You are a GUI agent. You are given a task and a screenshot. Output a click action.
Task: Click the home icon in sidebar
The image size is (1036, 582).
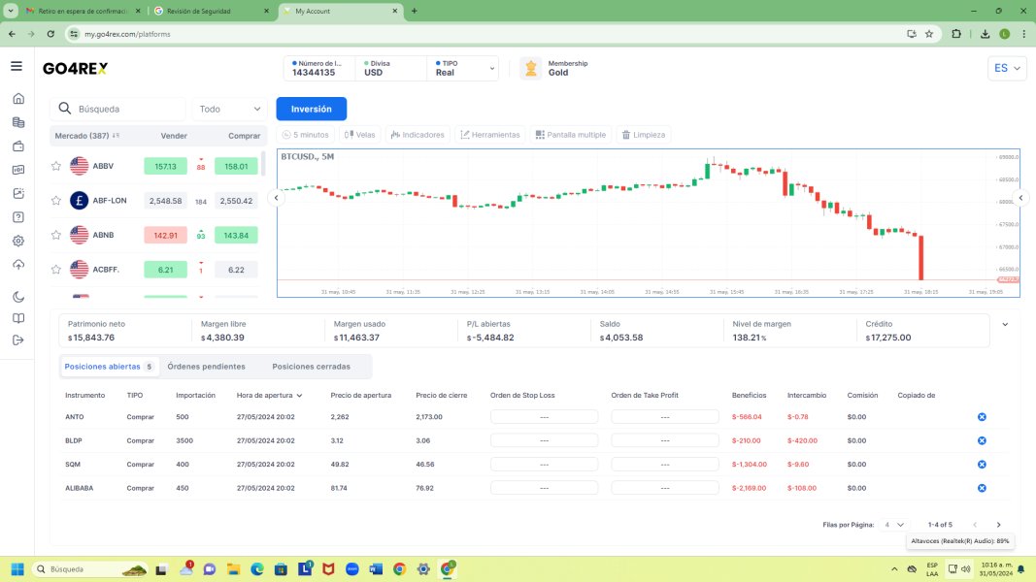tap(17, 98)
